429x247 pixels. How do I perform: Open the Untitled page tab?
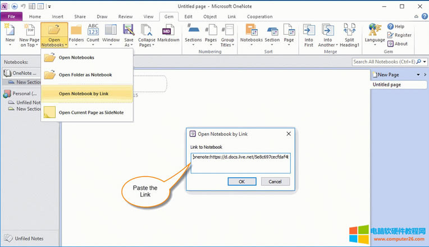click(399, 85)
